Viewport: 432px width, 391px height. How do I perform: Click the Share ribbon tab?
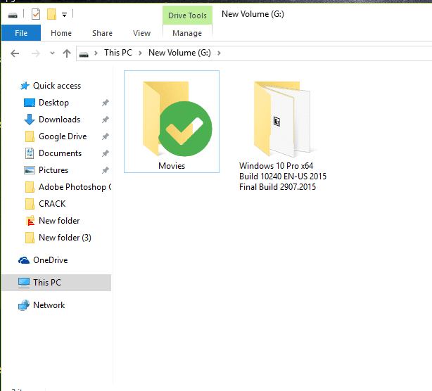pos(102,33)
